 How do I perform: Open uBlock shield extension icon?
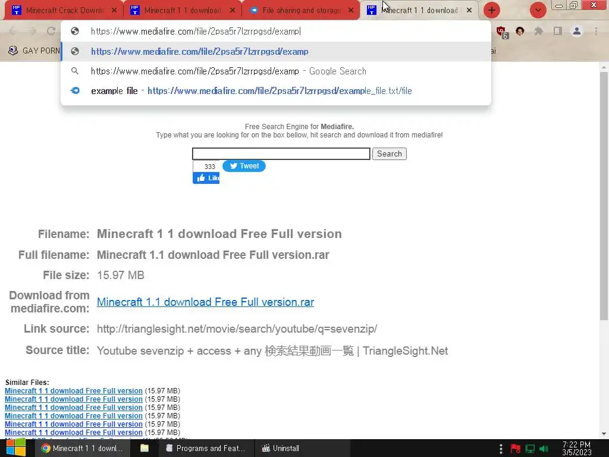[x=501, y=32]
